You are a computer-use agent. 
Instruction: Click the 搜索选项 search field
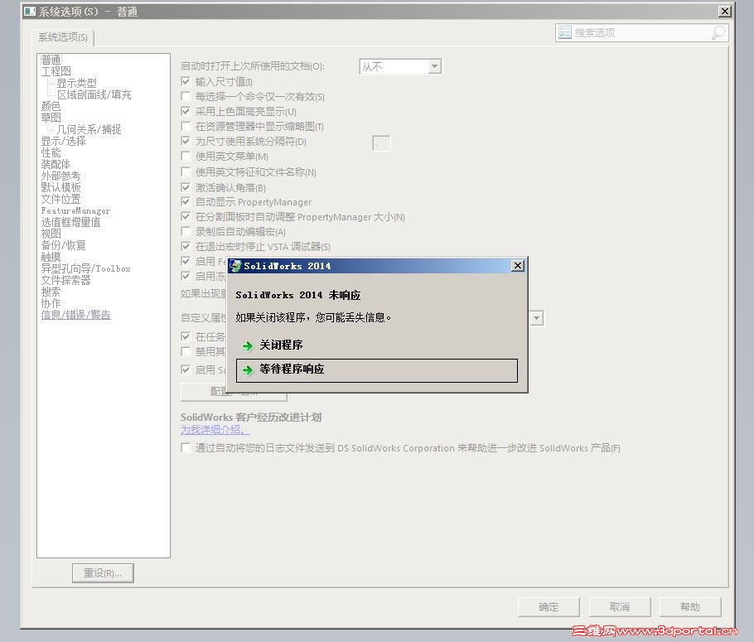(x=641, y=32)
